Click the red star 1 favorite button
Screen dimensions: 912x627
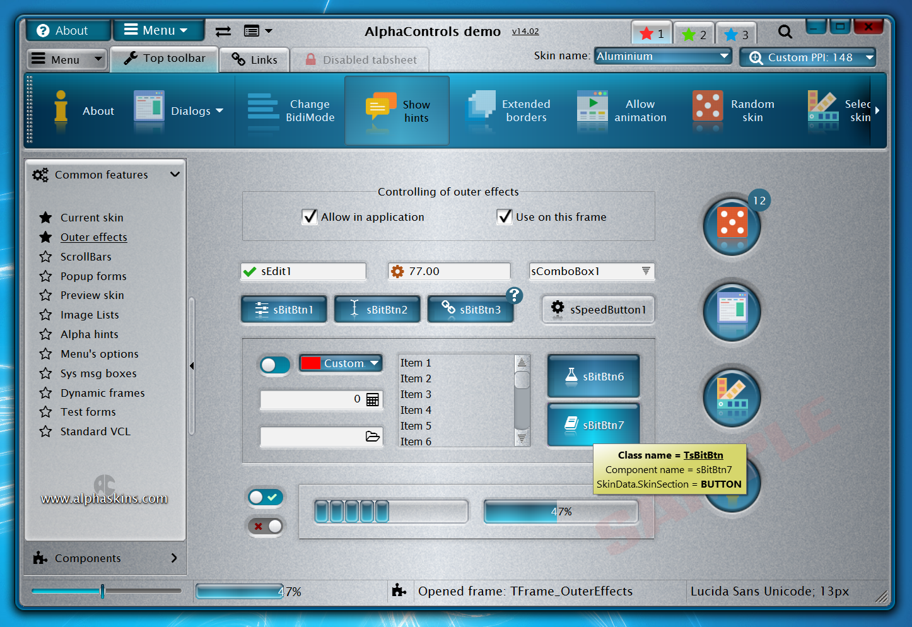pyautogui.click(x=652, y=33)
